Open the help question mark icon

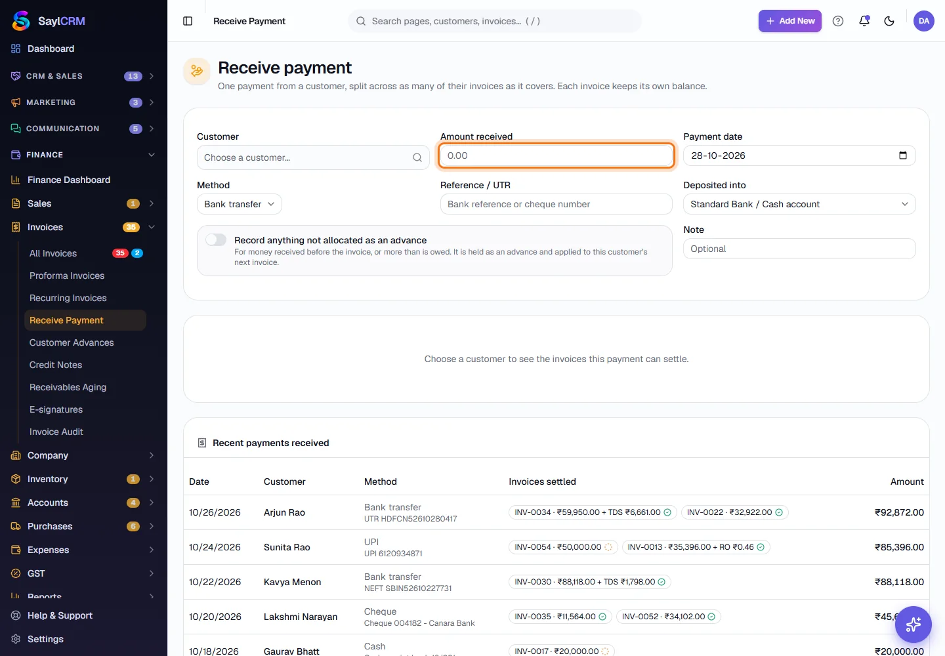click(x=838, y=21)
